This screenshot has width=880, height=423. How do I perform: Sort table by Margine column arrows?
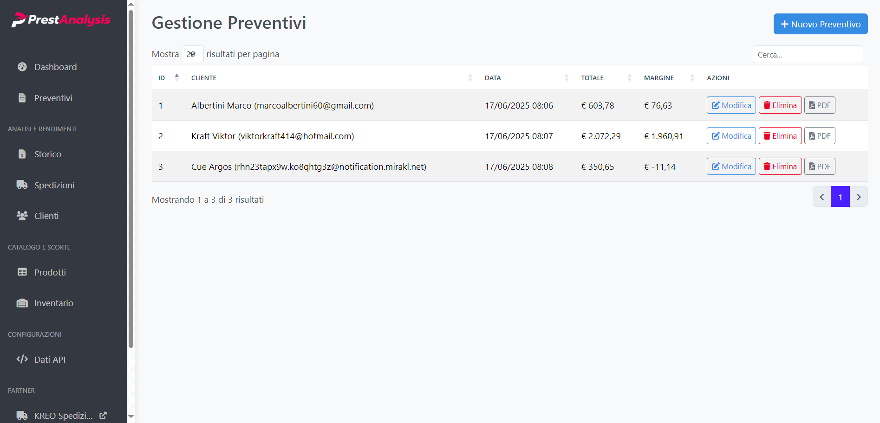click(692, 78)
